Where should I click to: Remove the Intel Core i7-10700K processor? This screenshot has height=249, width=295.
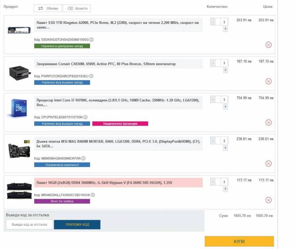coord(268,123)
